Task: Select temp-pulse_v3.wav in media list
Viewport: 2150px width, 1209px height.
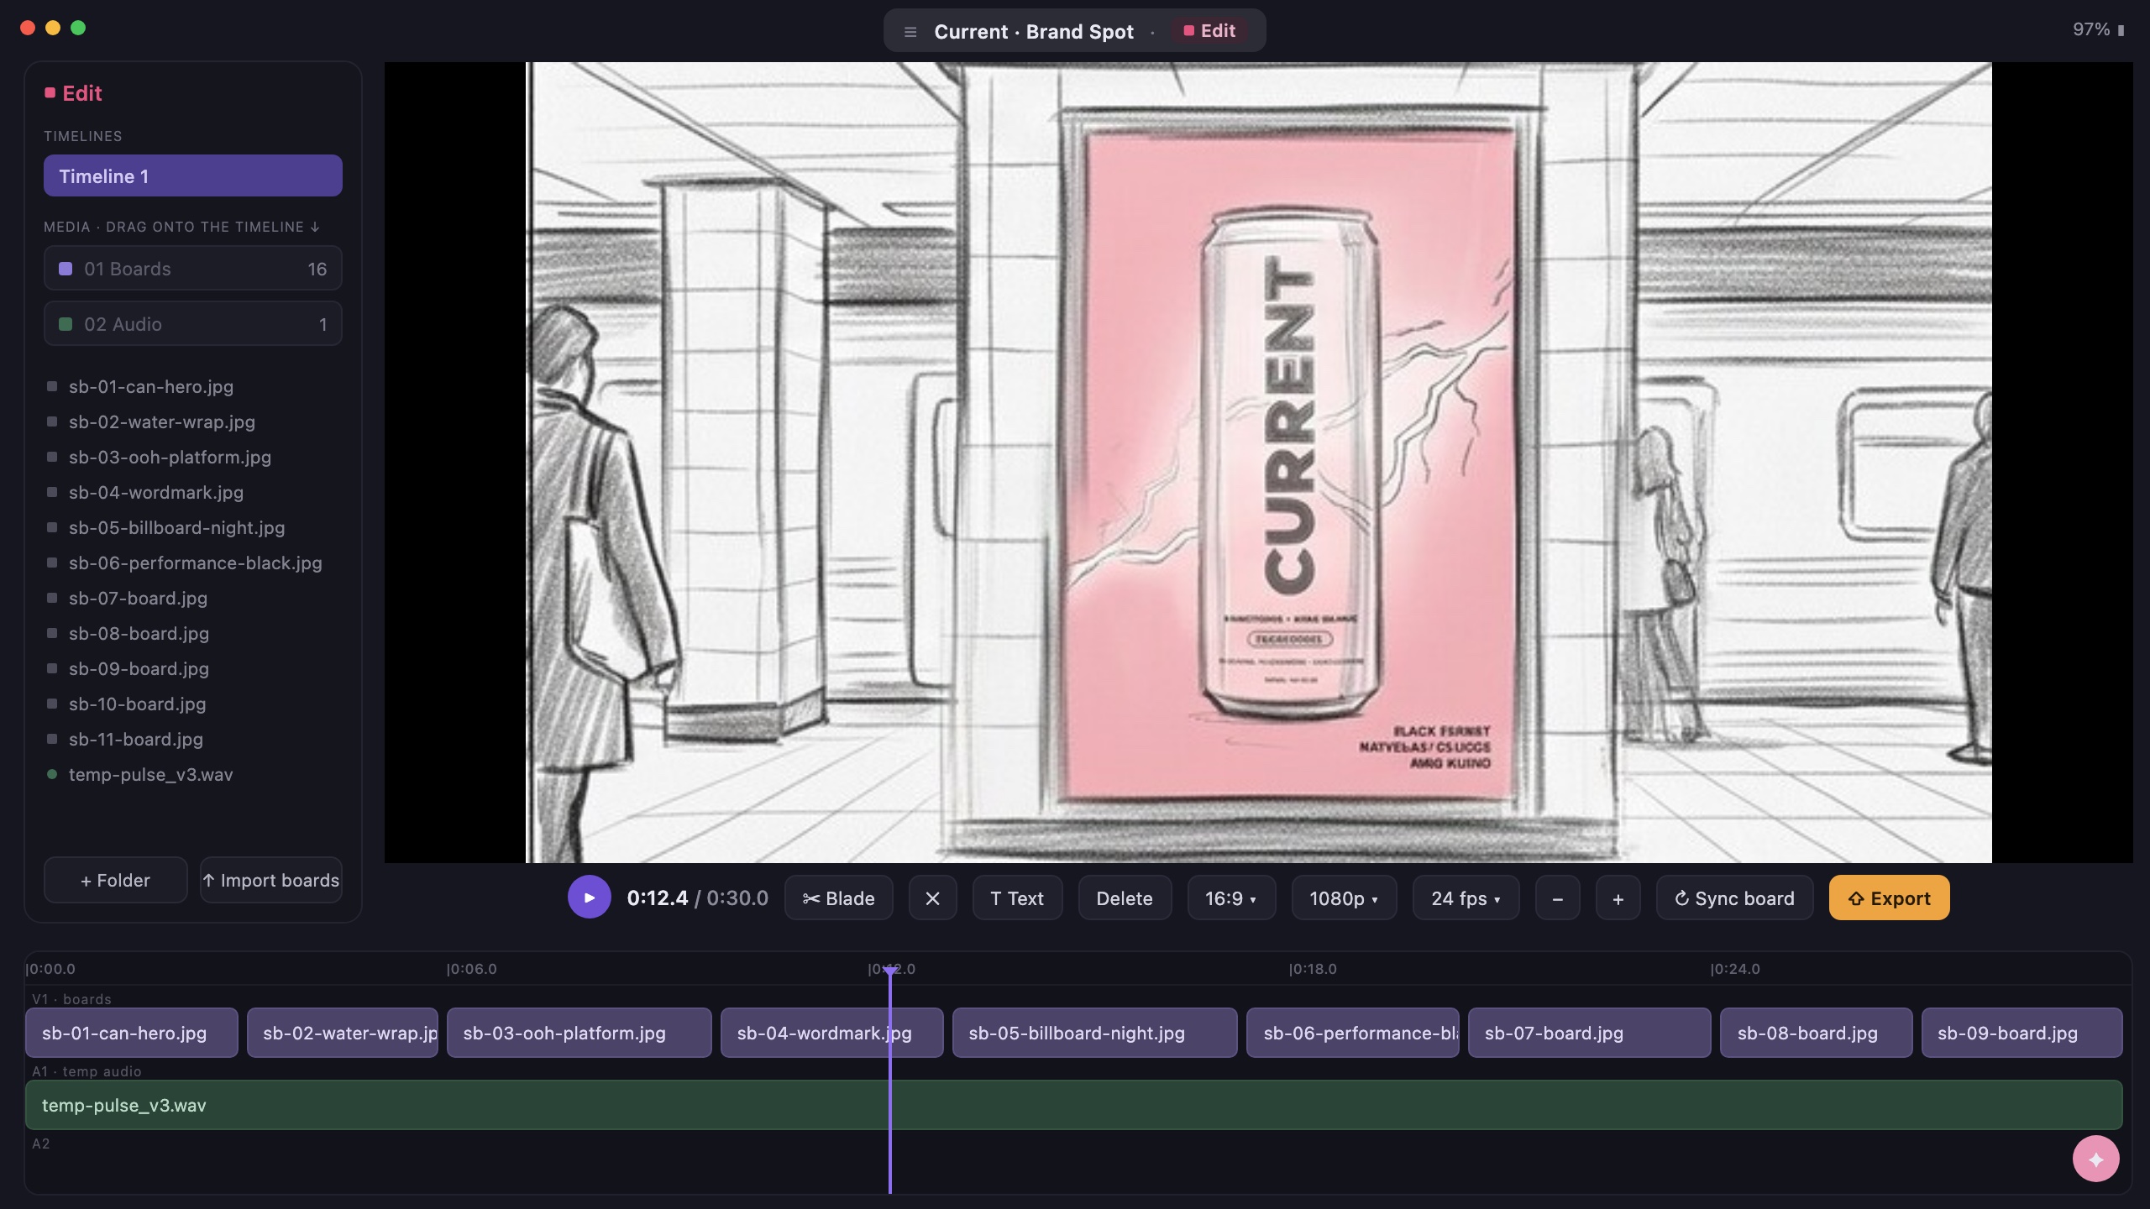Action: click(193, 774)
